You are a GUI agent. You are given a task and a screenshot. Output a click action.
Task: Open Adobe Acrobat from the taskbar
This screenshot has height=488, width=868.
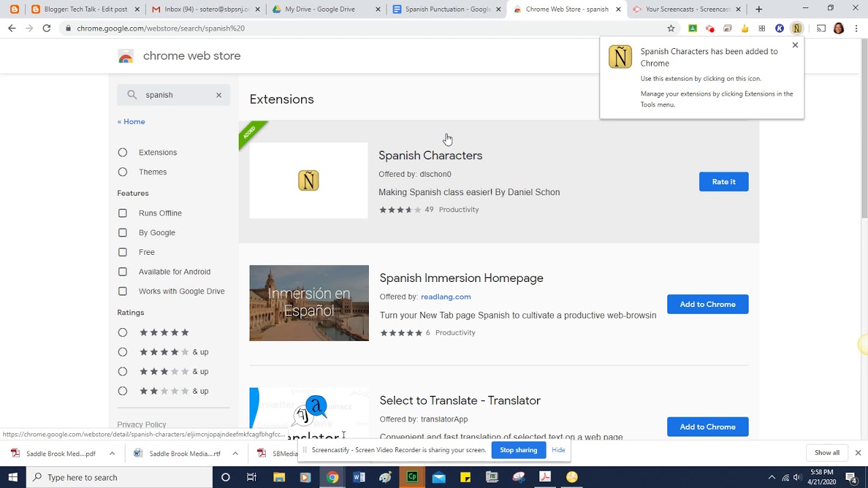(x=545, y=477)
